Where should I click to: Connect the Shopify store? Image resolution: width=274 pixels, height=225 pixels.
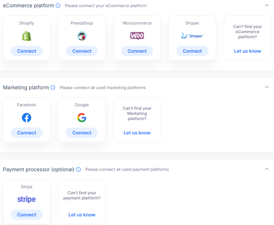[x=26, y=51]
